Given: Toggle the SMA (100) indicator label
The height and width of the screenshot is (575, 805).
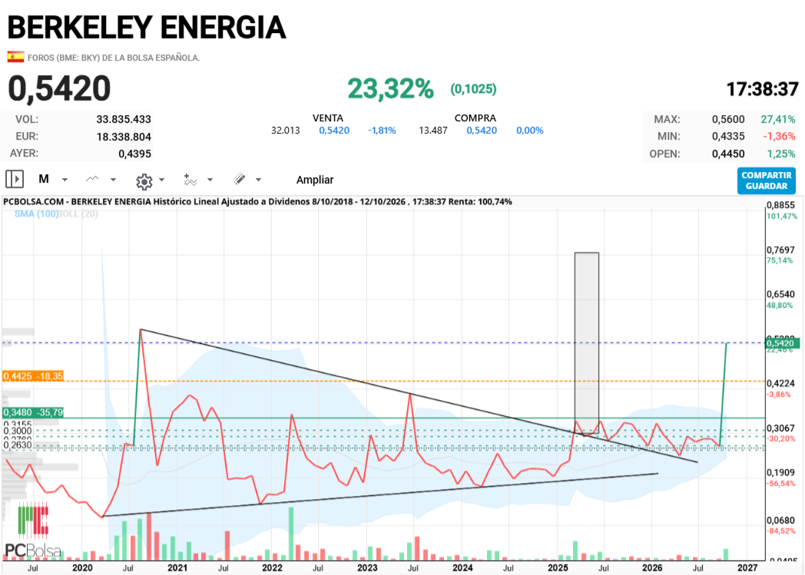Looking at the screenshot, I should [x=36, y=214].
